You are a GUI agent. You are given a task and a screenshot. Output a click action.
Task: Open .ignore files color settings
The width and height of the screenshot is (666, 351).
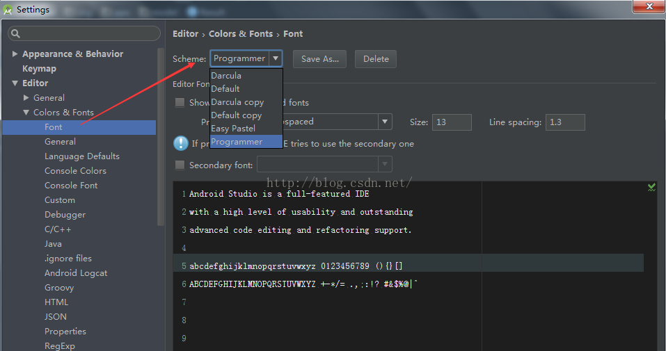[x=68, y=259]
